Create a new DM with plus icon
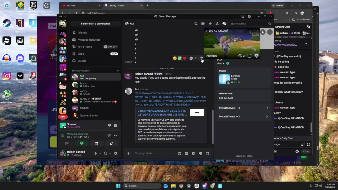The height and width of the screenshot is (190, 338). pos(118,70)
